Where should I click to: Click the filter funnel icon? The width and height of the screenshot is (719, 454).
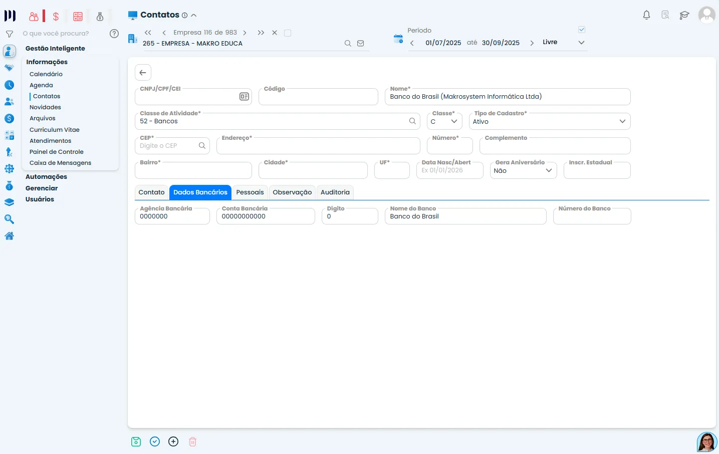point(9,34)
